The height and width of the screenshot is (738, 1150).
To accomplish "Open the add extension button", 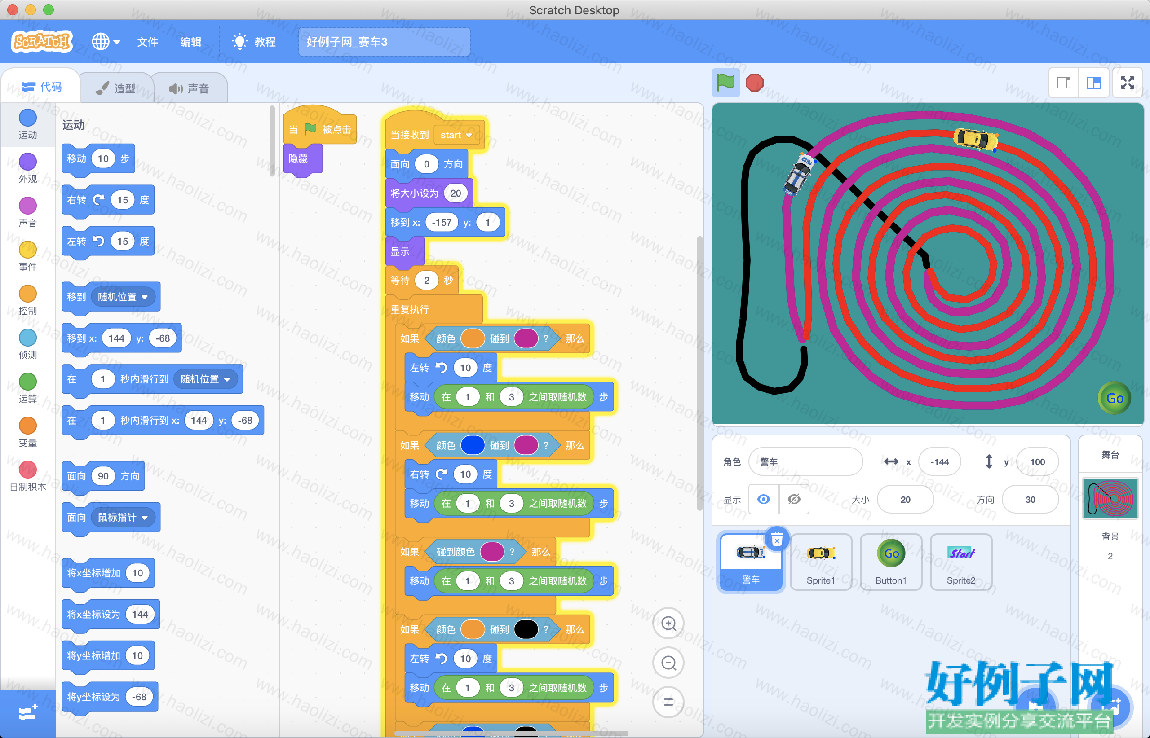I will (27, 714).
